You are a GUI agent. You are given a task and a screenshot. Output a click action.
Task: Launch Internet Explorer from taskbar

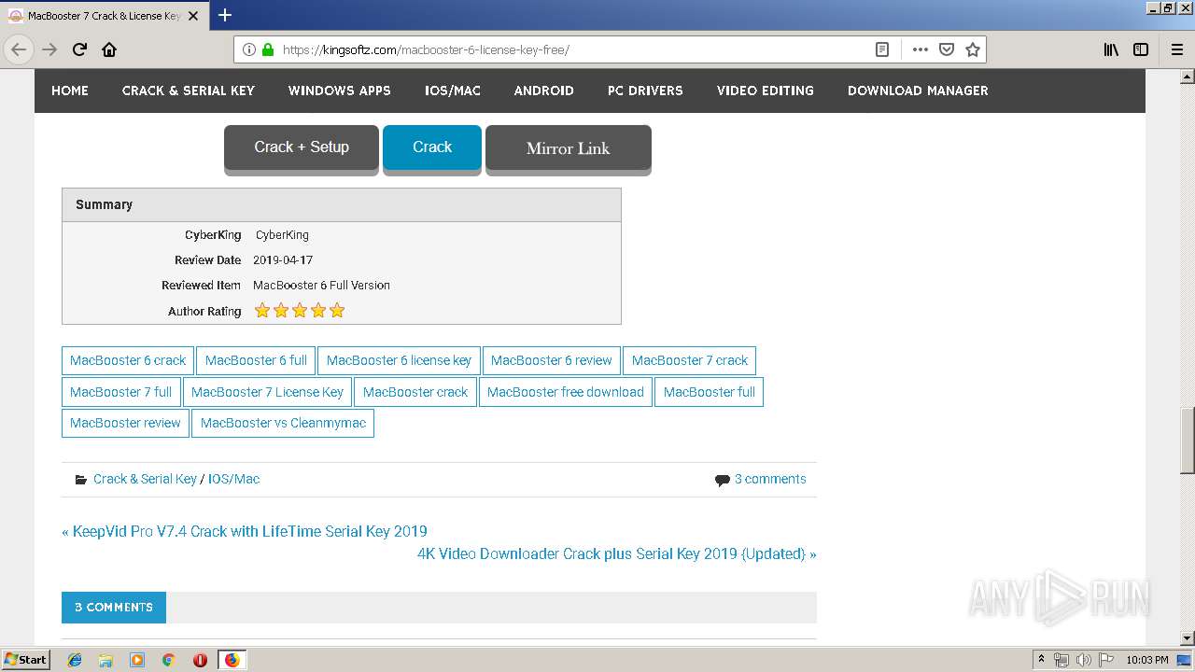click(75, 660)
